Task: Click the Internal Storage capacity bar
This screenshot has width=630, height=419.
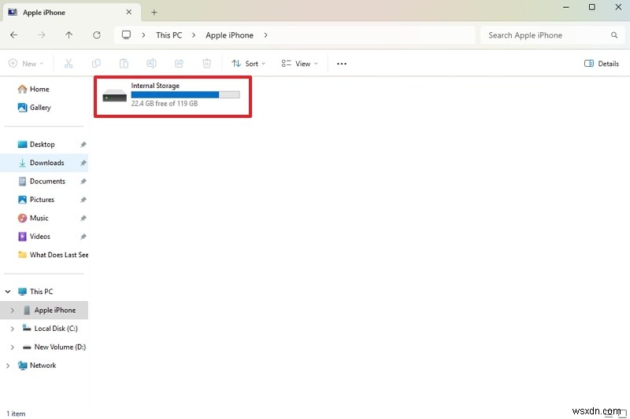Action: 185,94
